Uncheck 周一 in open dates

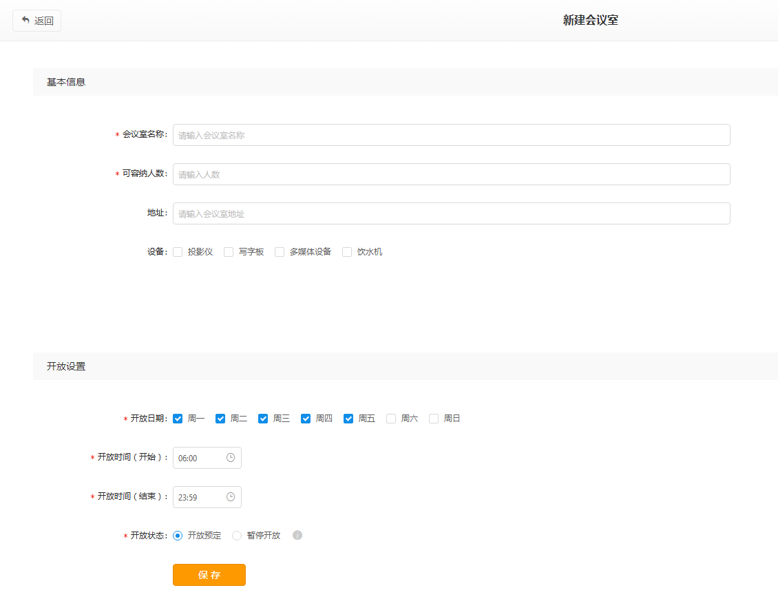(x=178, y=419)
